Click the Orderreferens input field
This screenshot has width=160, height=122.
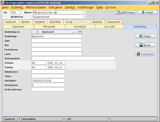pyautogui.click(x=48, y=89)
